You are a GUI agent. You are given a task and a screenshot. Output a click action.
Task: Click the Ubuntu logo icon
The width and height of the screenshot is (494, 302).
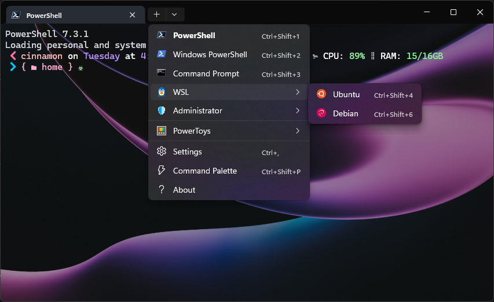(321, 94)
